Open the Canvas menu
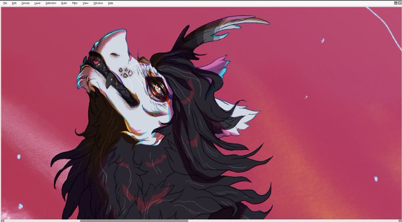 [25, 4]
